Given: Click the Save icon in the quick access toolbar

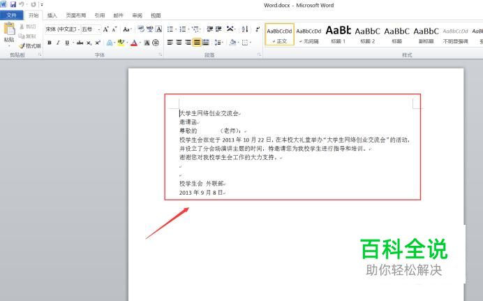Looking at the screenshot, I should point(13,5).
